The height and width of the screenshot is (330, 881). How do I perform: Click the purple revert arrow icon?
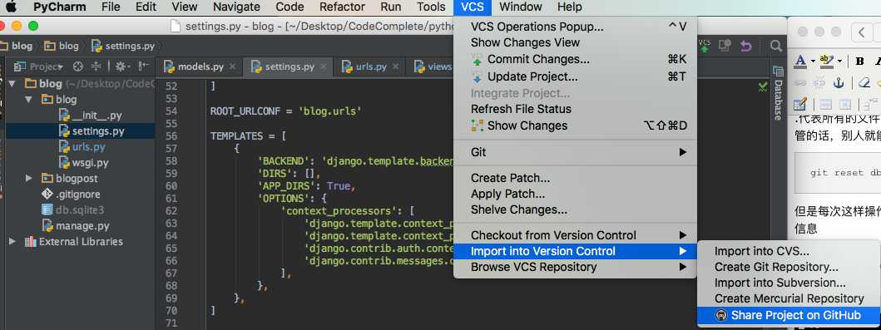click(x=745, y=46)
